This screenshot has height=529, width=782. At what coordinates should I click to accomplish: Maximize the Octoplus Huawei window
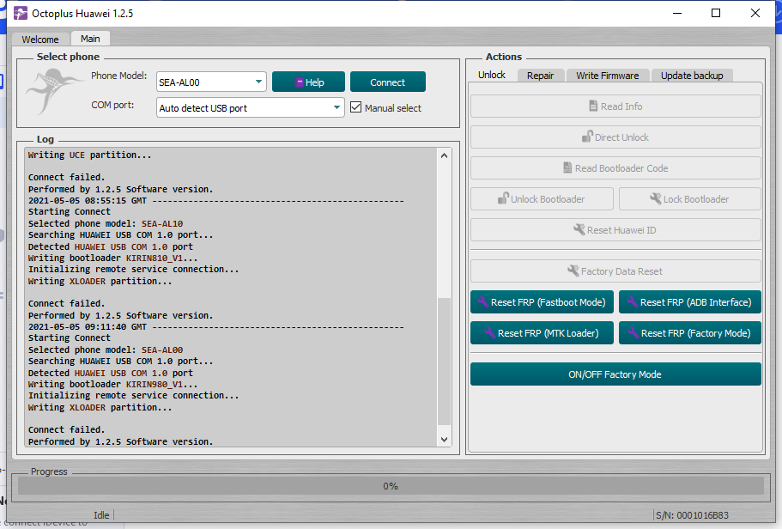pyautogui.click(x=716, y=13)
